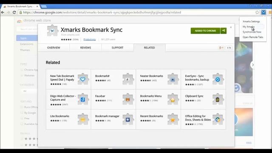Screen dimensions: 272x153
Task: Click the chrome web store logo
Action: (x=19, y=21)
